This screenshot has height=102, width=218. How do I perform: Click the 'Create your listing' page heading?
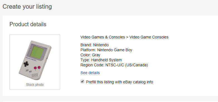pos(27,6)
